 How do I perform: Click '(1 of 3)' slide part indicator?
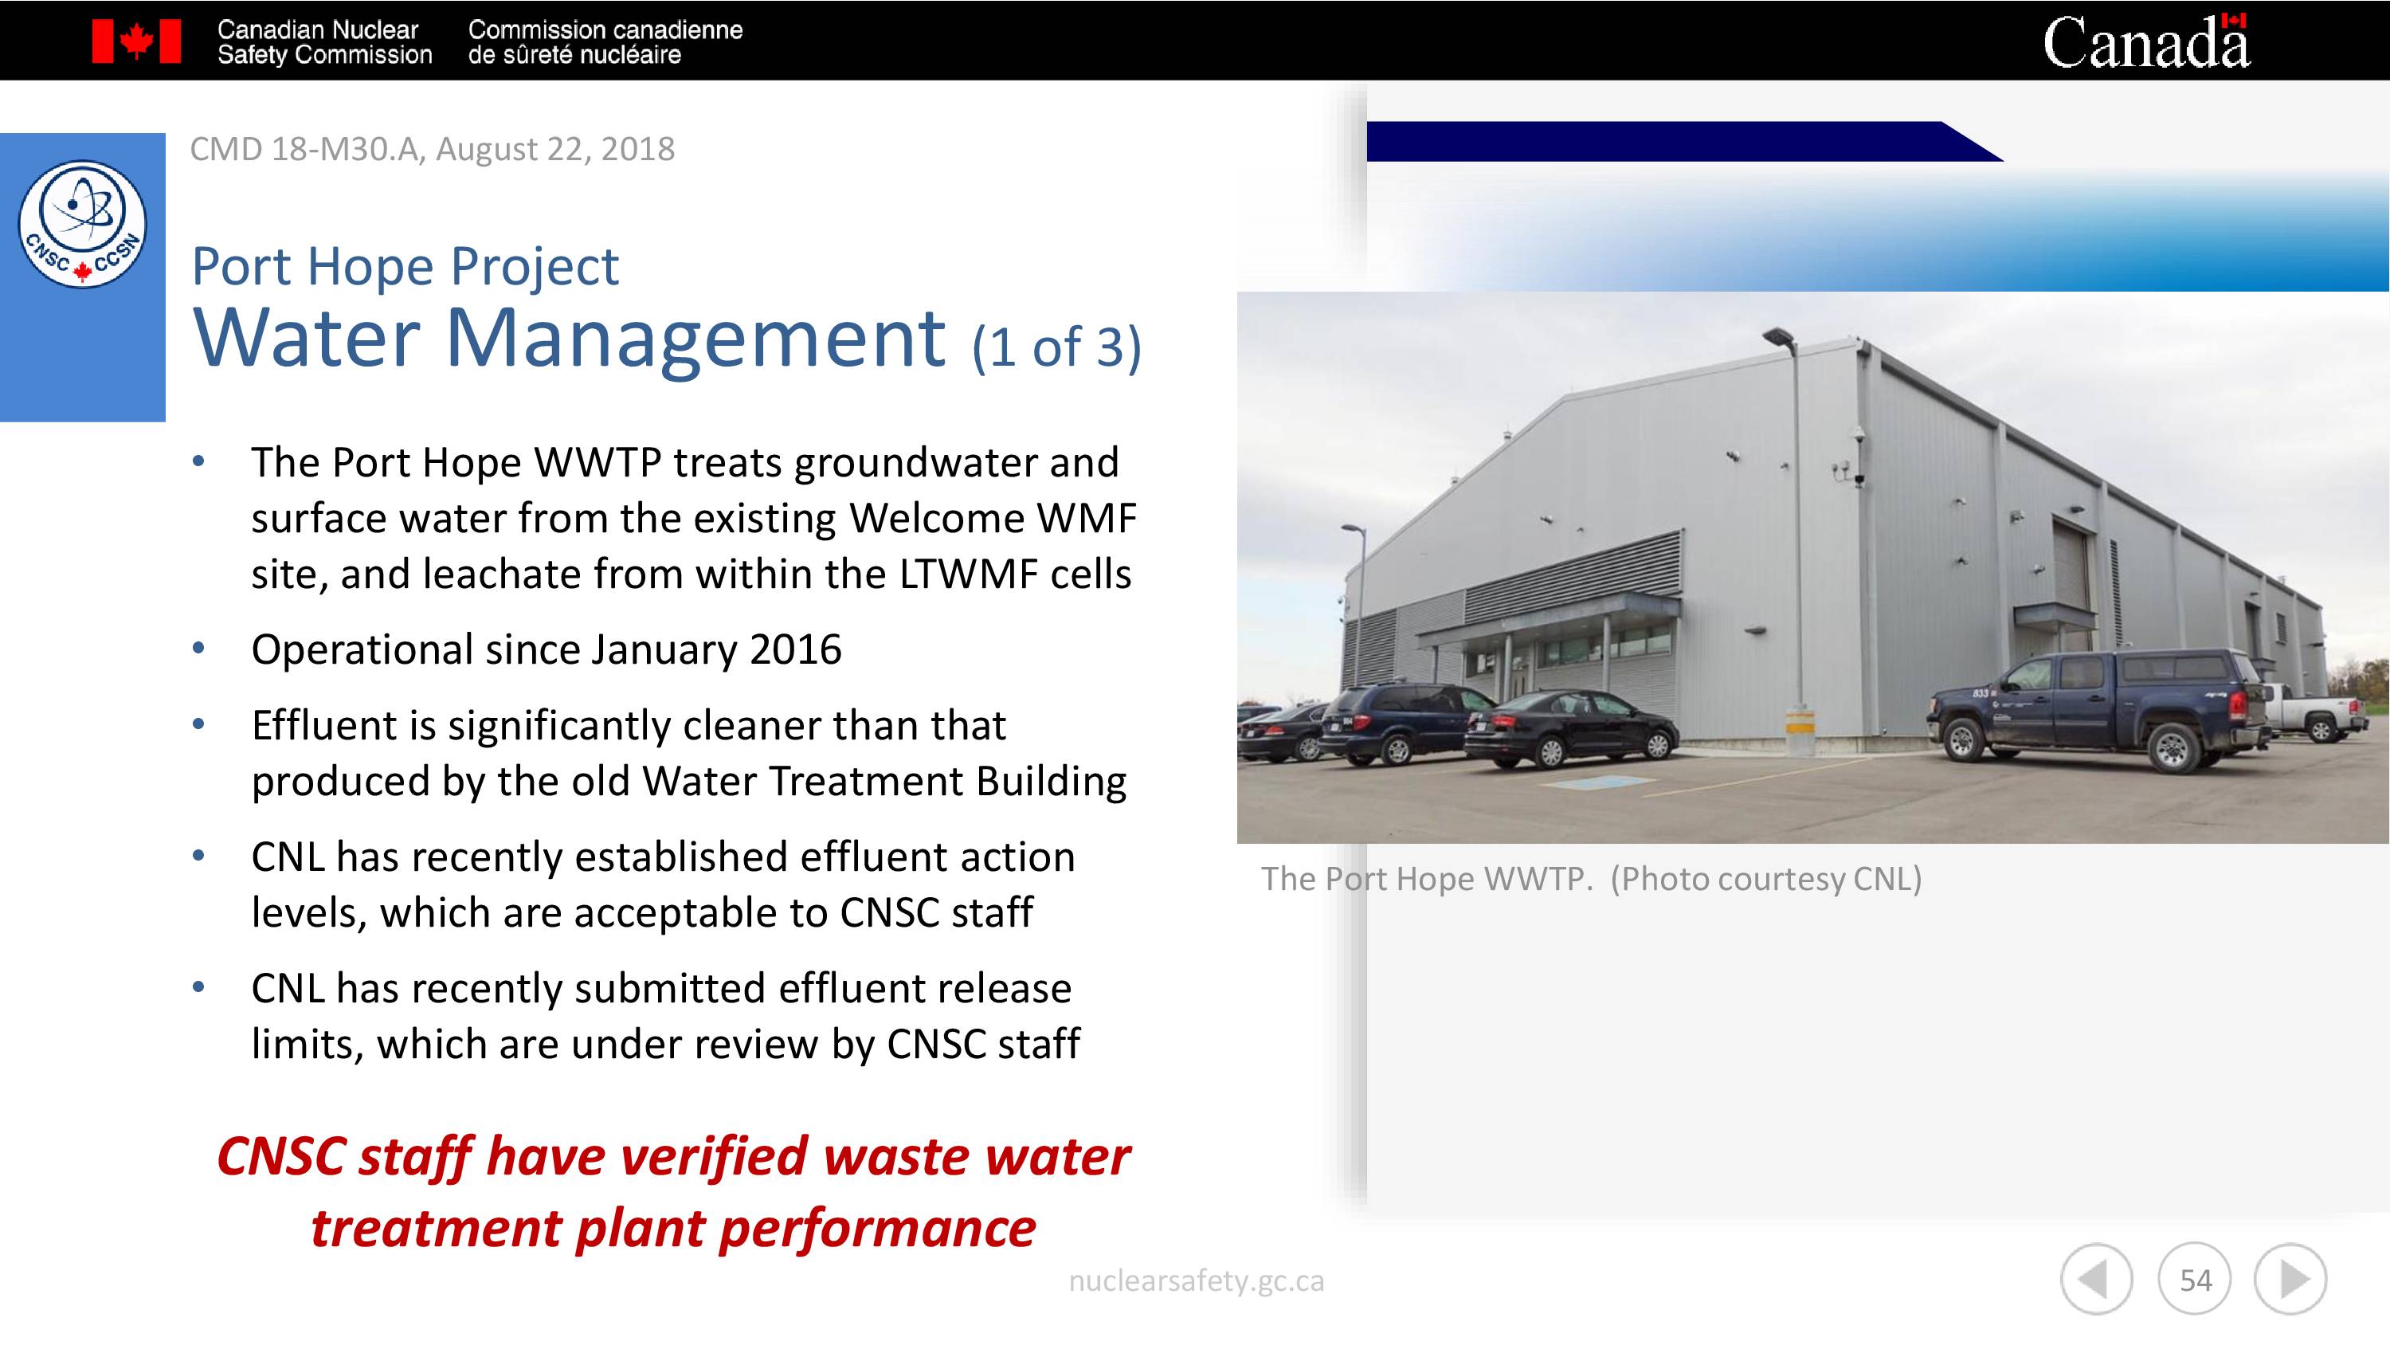click(1056, 347)
